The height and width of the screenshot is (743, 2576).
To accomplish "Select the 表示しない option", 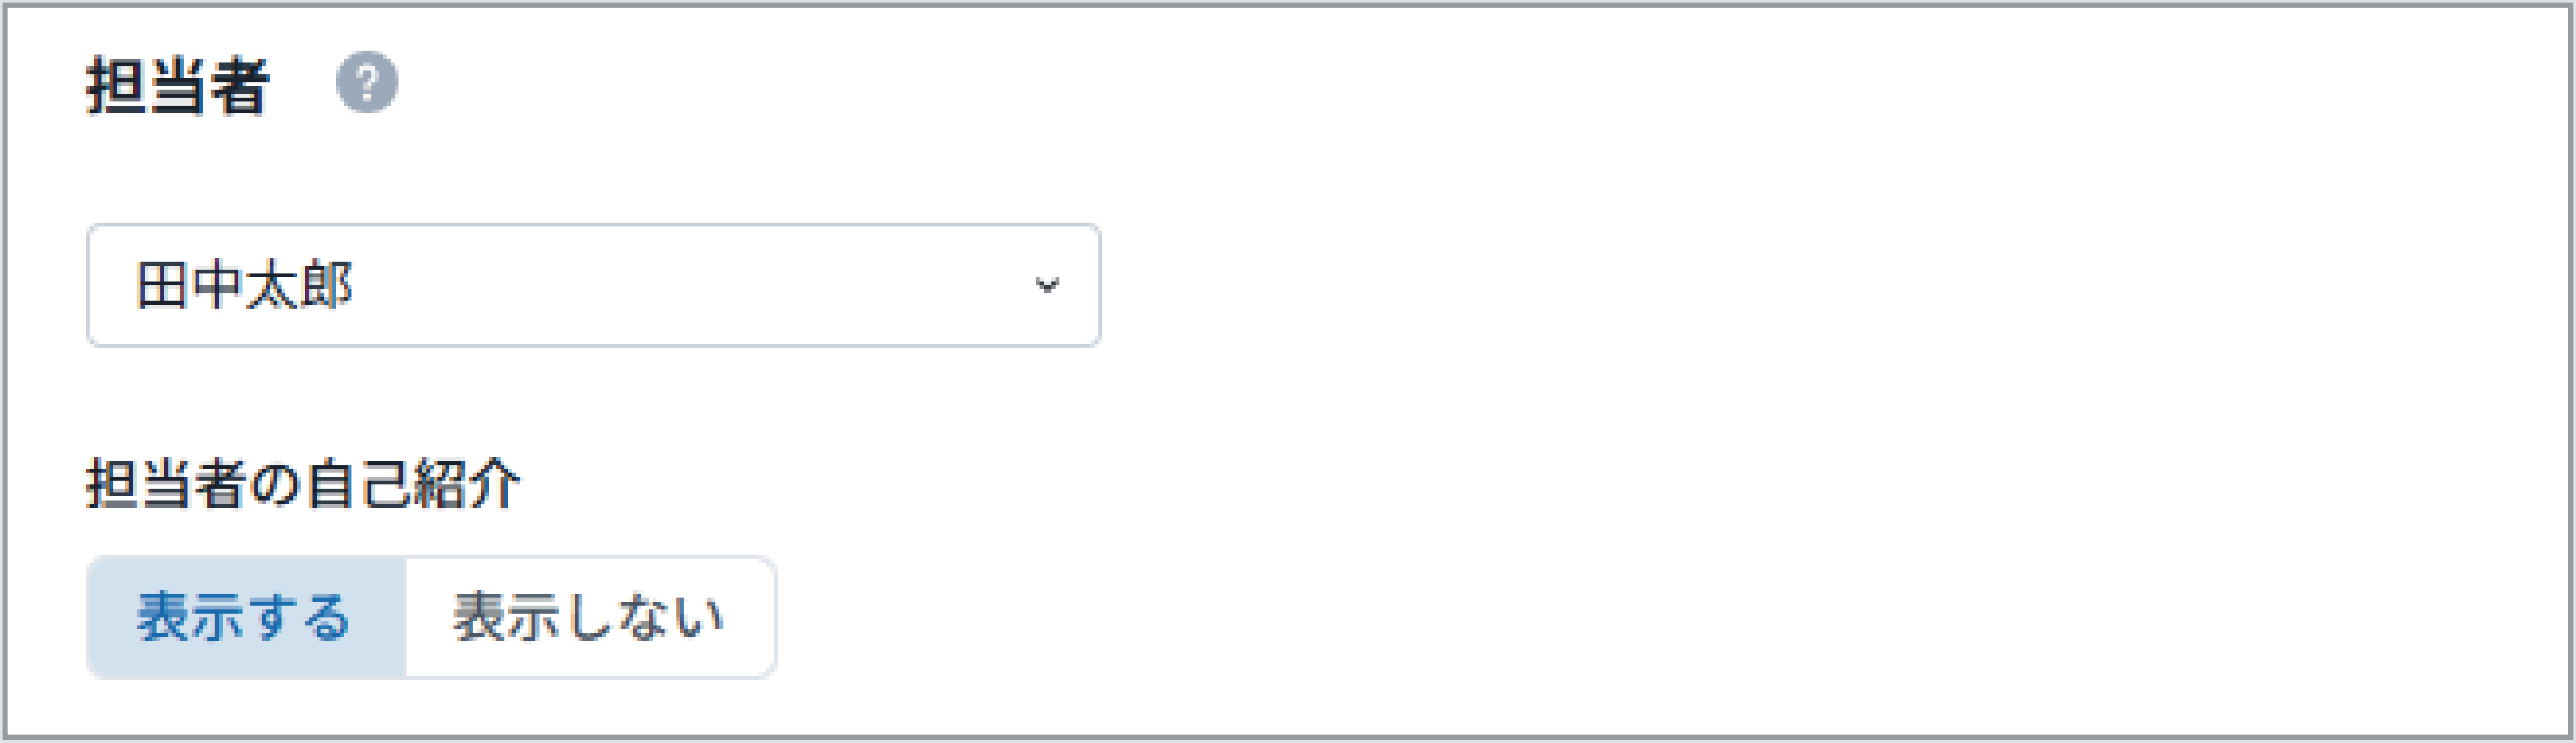I will click(x=590, y=617).
